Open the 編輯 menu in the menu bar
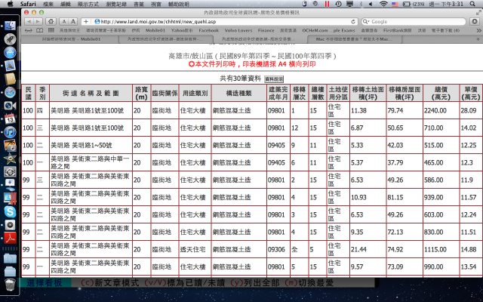 point(66,4)
